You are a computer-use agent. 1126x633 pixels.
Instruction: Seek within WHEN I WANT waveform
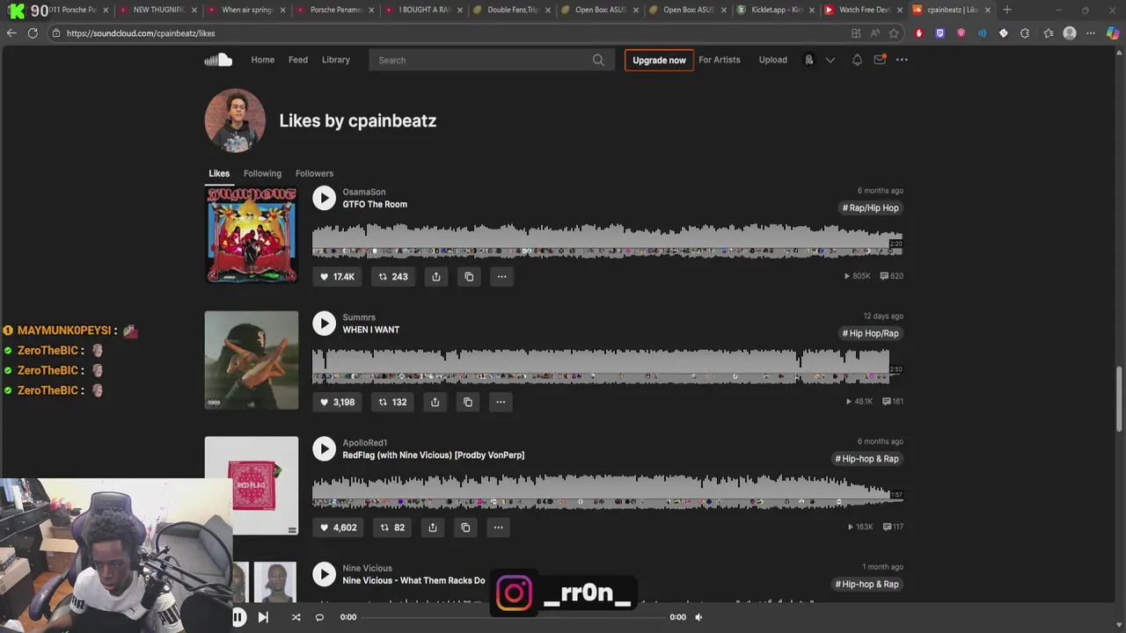[x=607, y=367]
